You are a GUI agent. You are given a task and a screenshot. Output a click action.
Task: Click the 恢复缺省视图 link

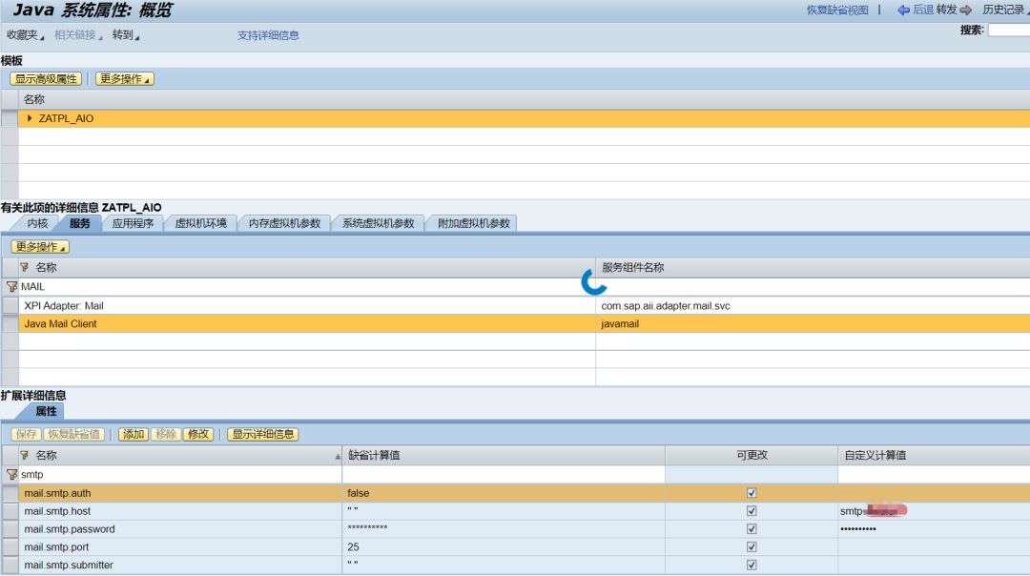pyautogui.click(x=837, y=10)
